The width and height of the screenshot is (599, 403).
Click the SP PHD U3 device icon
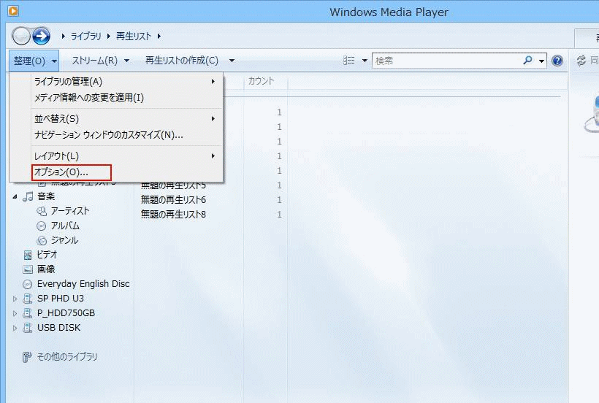click(28, 299)
